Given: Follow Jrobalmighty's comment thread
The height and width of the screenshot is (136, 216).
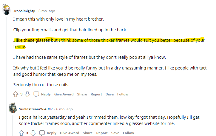Looking at the screenshot, I should [x=123, y=94].
